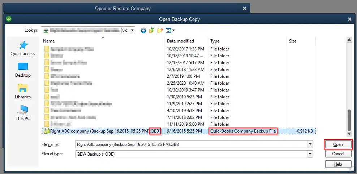357x174 pixels.
Task: Click the 10,912 KB size cell
Action: (304, 131)
